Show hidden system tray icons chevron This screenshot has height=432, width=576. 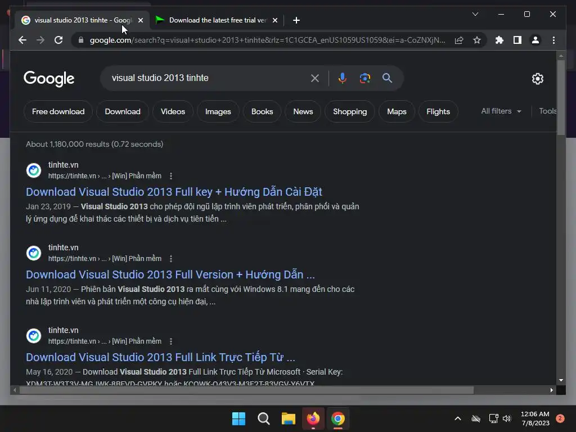[x=458, y=418]
